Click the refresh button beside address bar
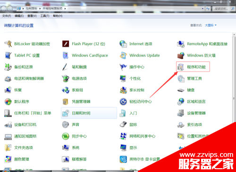 pos(208,8)
